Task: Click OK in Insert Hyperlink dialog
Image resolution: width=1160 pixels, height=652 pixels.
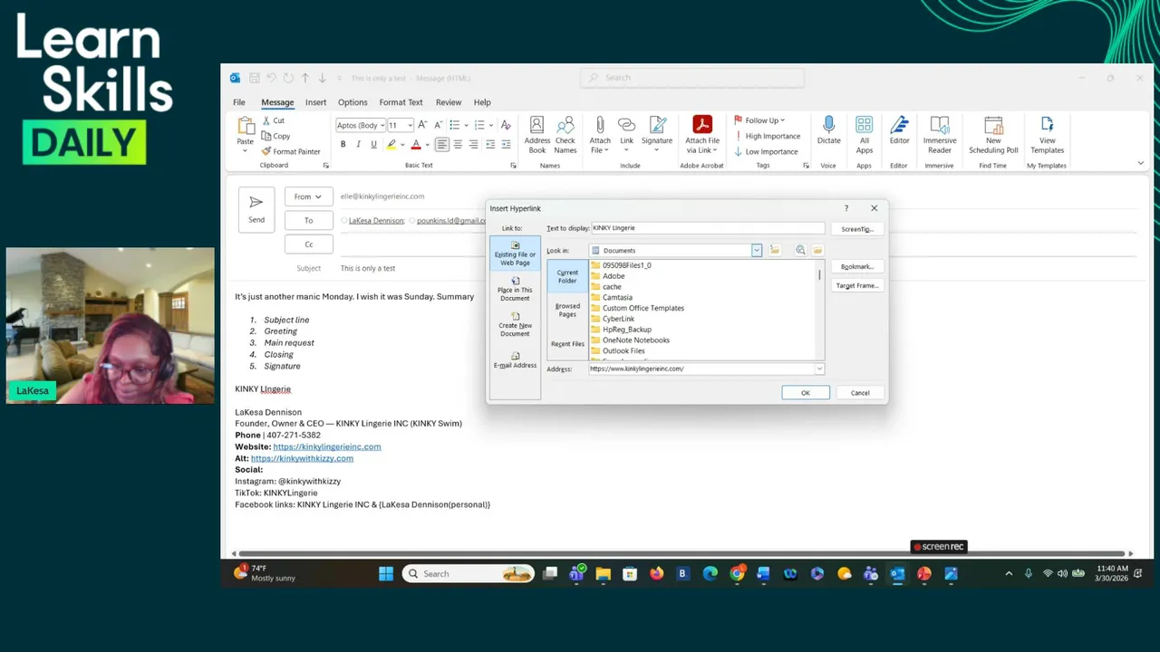Action: pos(805,393)
